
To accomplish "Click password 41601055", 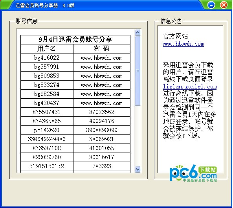I will (x=102, y=148).
